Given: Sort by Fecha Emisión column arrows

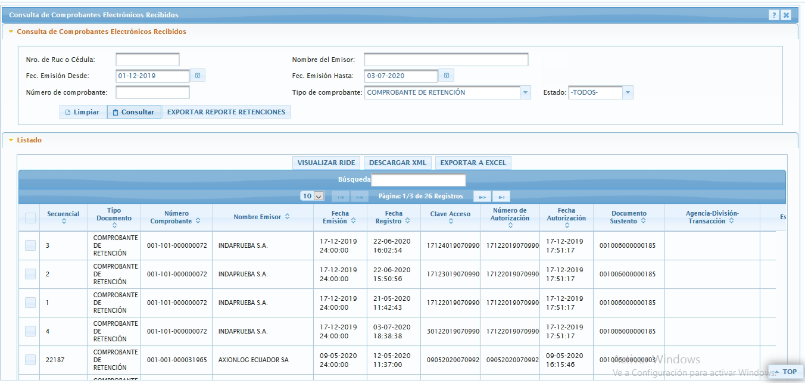Looking at the screenshot, I should (353, 221).
